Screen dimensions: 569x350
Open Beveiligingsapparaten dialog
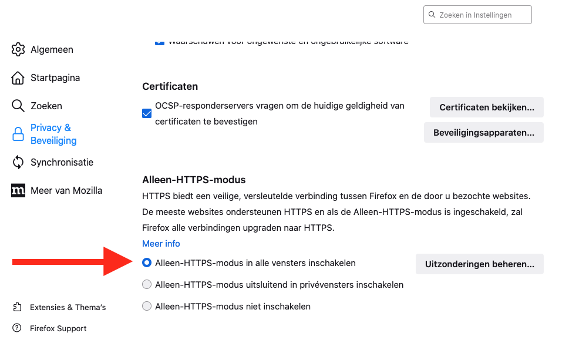tap(483, 133)
